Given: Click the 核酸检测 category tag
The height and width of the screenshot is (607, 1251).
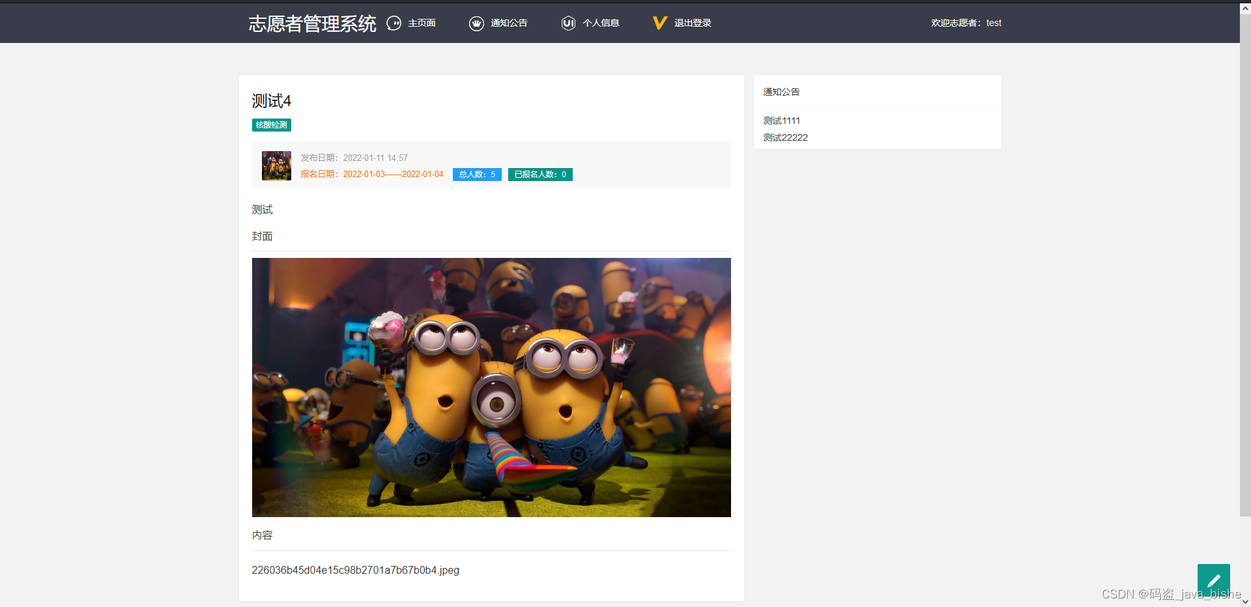Looking at the screenshot, I should pyautogui.click(x=271, y=125).
